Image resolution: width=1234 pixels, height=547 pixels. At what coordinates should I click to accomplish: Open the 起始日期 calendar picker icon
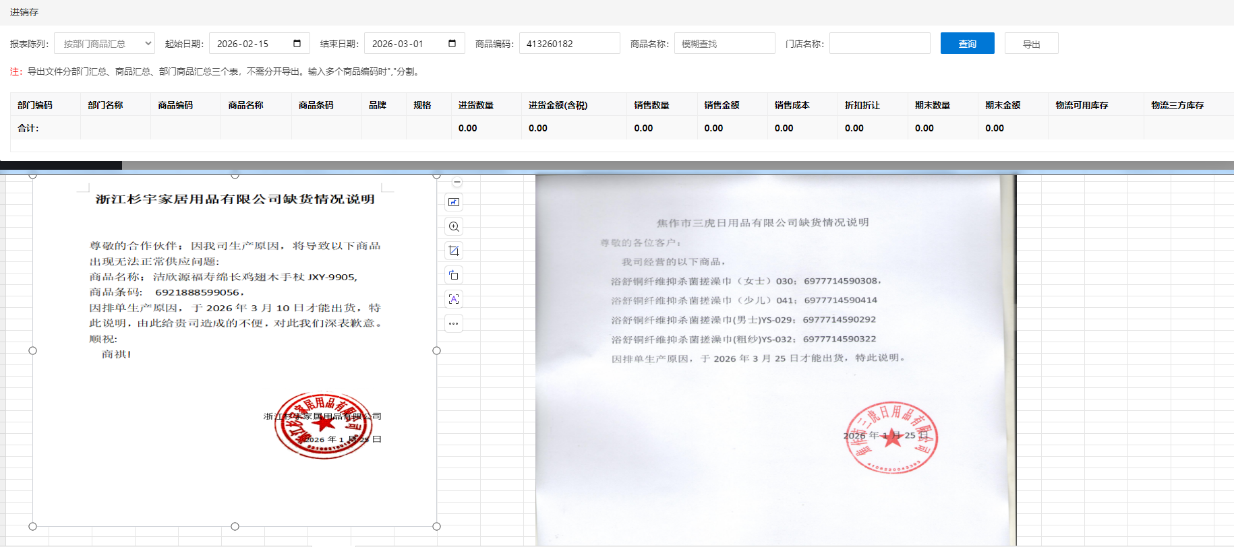[297, 44]
